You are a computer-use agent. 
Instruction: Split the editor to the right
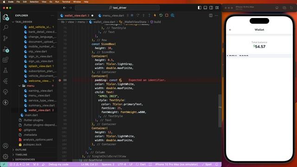point(211,15)
